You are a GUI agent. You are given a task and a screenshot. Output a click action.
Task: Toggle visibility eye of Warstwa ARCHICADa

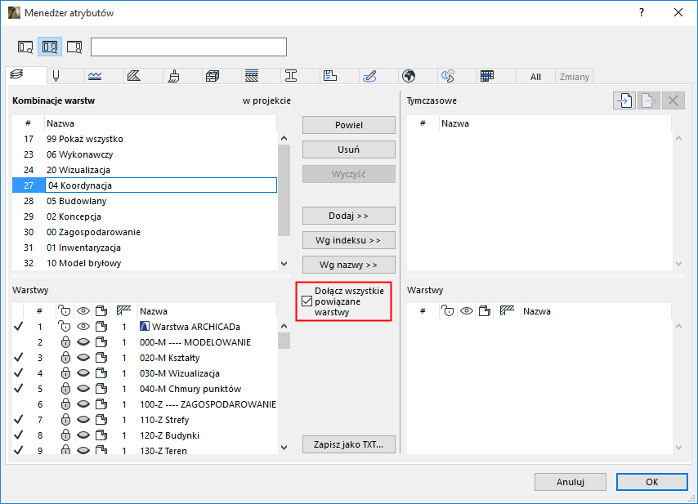click(x=83, y=327)
